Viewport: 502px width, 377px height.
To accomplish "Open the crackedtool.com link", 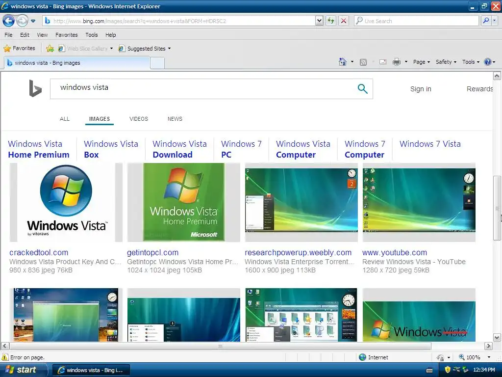I will click(39, 253).
